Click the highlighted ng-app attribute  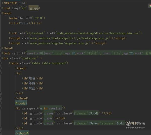[x=33, y=8]
